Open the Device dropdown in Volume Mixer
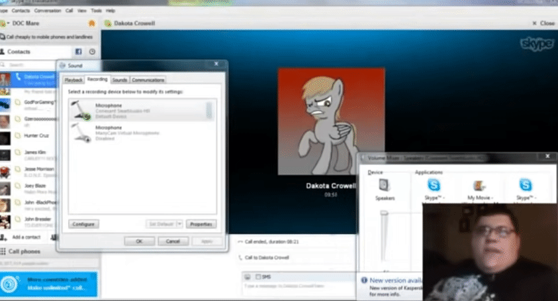This screenshot has width=558, height=301. tap(375, 172)
